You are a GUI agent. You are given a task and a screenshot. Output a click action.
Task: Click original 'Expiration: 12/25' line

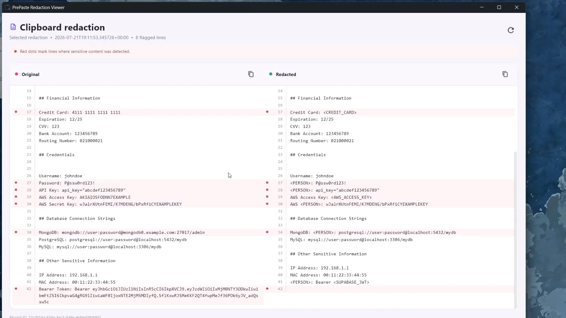click(61, 119)
